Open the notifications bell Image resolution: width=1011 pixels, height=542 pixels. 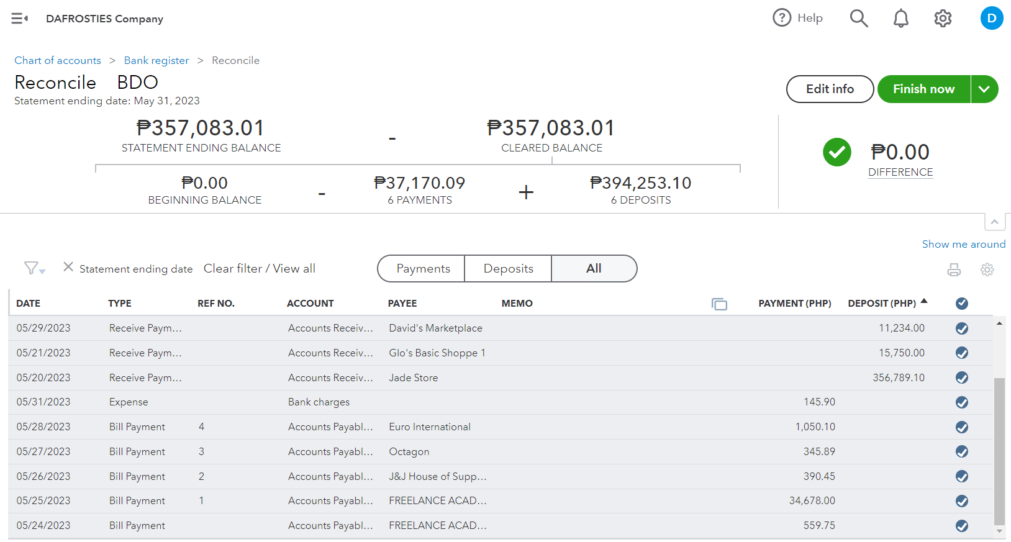(x=900, y=19)
